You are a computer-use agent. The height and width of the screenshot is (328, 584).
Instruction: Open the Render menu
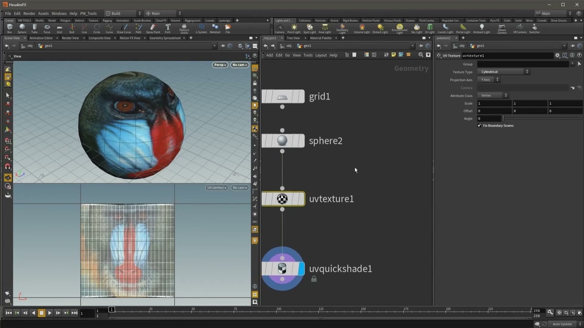(29, 14)
